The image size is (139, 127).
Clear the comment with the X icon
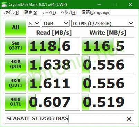tap(129, 119)
